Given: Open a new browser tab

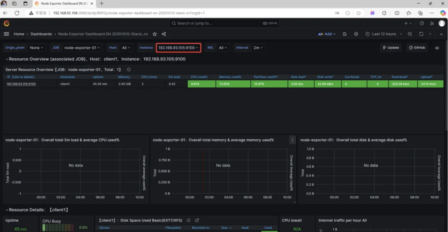Looking at the screenshot, I should click(102, 3).
